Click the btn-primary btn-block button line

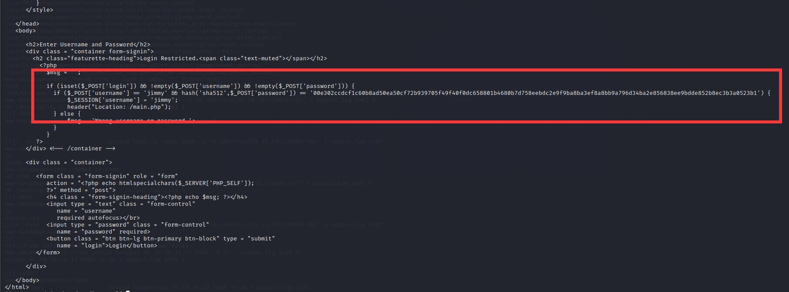(x=161, y=238)
